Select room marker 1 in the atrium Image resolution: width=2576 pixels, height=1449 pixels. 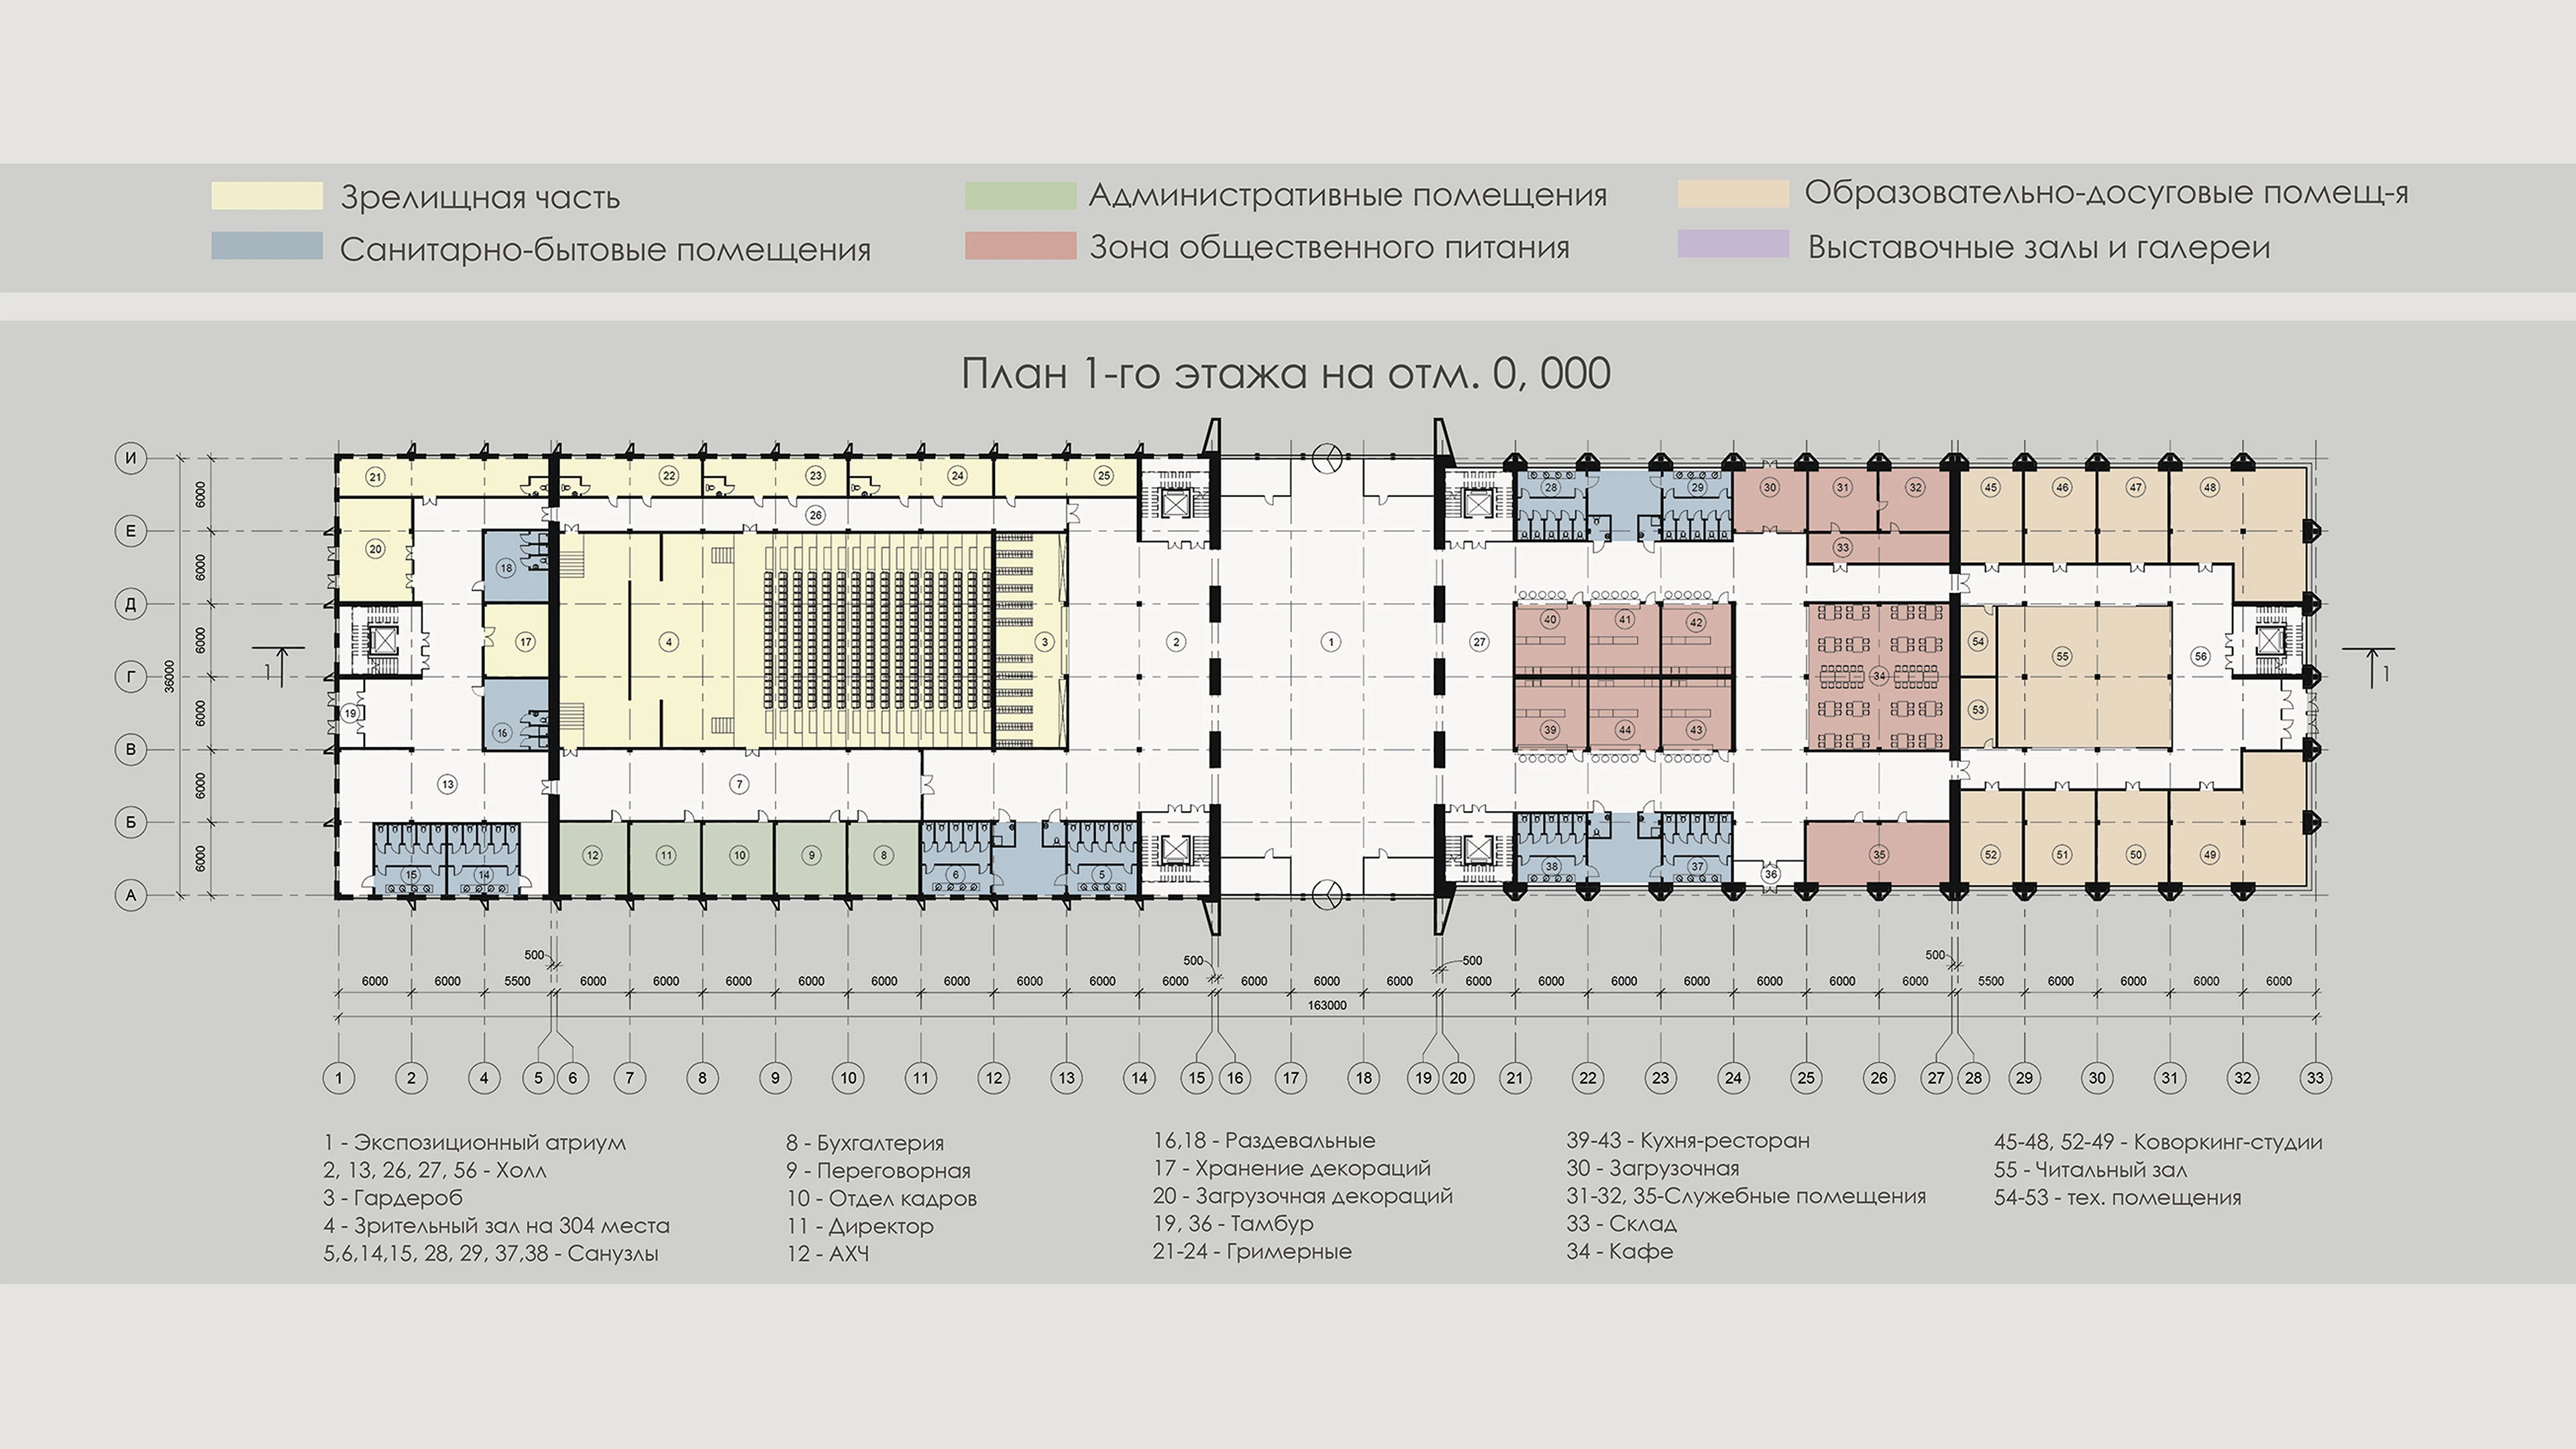coord(1330,642)
